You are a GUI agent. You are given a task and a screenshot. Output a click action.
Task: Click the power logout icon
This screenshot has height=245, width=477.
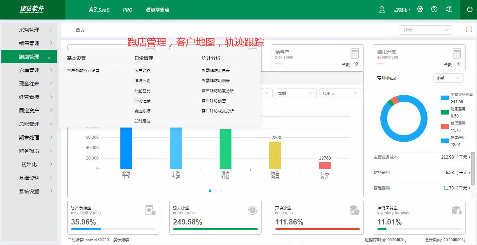(x=470, y=9)
